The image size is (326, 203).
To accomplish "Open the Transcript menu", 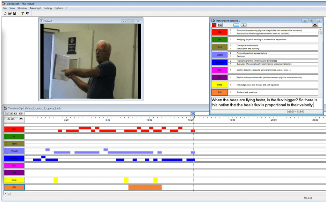I will [35, 8].
